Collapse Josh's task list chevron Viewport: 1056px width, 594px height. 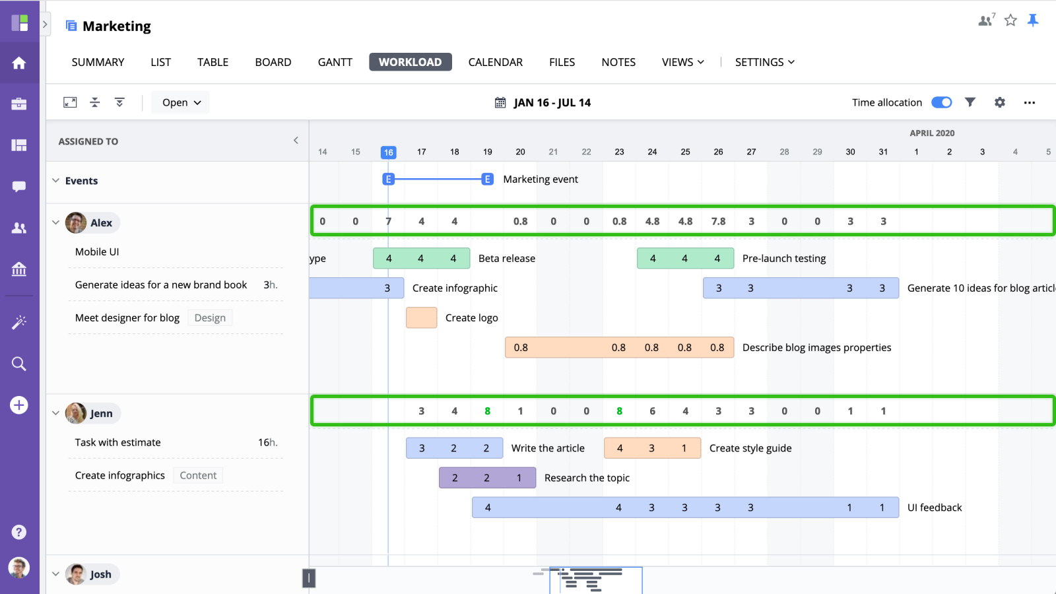pyautogui.click(x=56, y=574)
